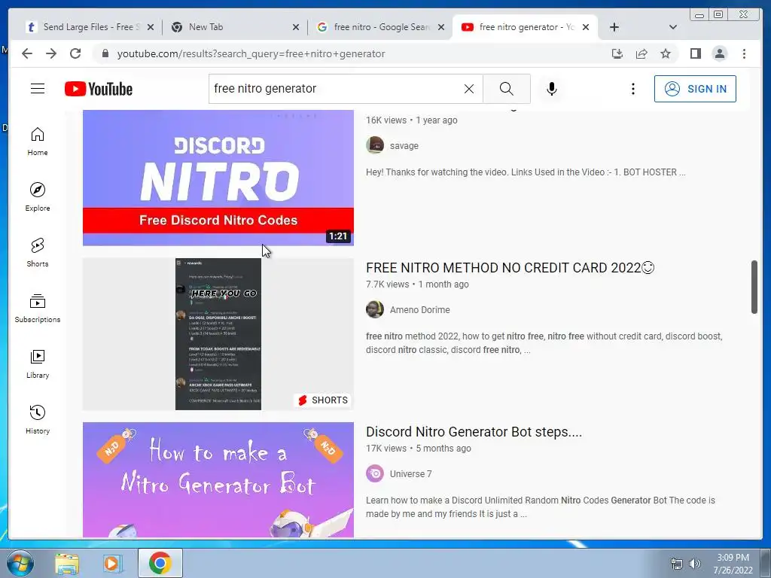Close the New Tab tab
The width and height of the screenshot is (771, 578).
click(295, 27)
